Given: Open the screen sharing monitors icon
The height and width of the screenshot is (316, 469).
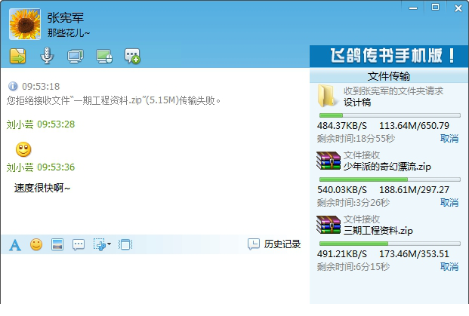Looking at the screenshot, I should pyautogui.click(x=76, y=56).
